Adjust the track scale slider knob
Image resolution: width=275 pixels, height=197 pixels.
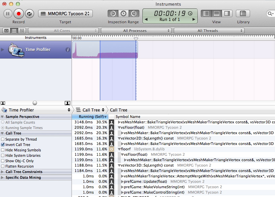[x=35, y=103]
